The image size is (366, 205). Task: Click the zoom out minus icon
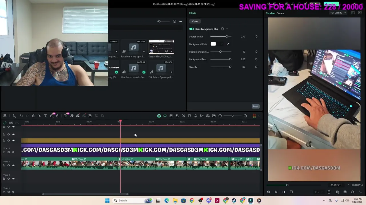pos(220,116)
